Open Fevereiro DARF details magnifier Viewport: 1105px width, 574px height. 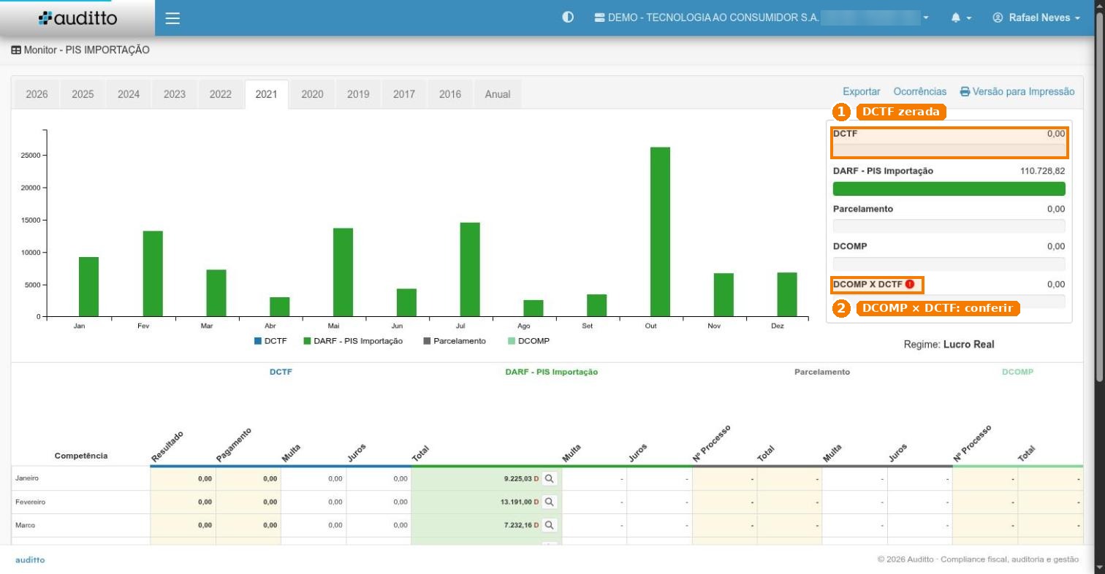click(550, 502)
